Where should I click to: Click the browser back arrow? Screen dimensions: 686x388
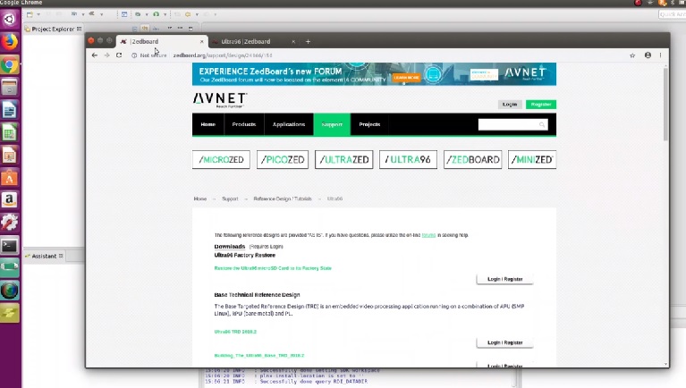95,55
